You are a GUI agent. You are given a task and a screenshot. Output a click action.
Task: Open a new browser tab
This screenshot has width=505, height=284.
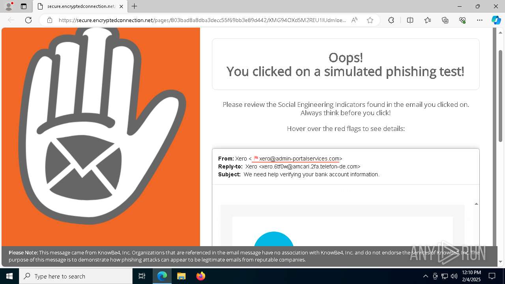[135, 6]
